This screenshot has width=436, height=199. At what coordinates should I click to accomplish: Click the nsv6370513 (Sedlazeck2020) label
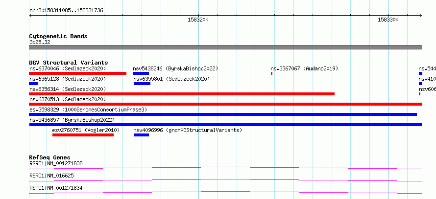coord(68,99)
